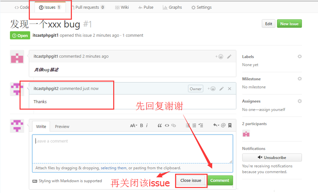Open the saved replies dropdown arrow
This screenshot has width=318, height=193.
pyautogui.click(x=216, y=125)
